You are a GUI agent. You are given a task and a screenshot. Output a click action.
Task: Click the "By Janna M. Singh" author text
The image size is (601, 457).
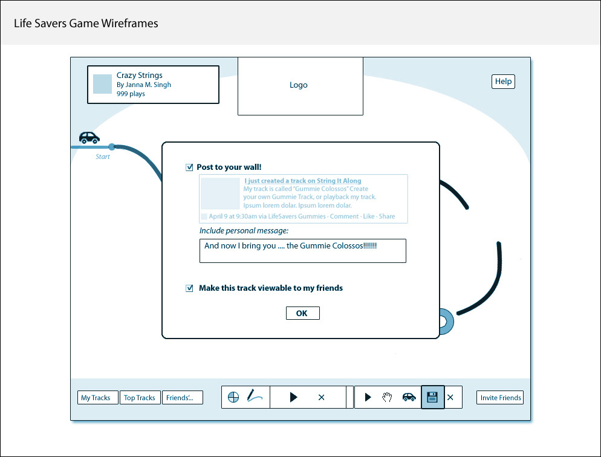(144, 85)
